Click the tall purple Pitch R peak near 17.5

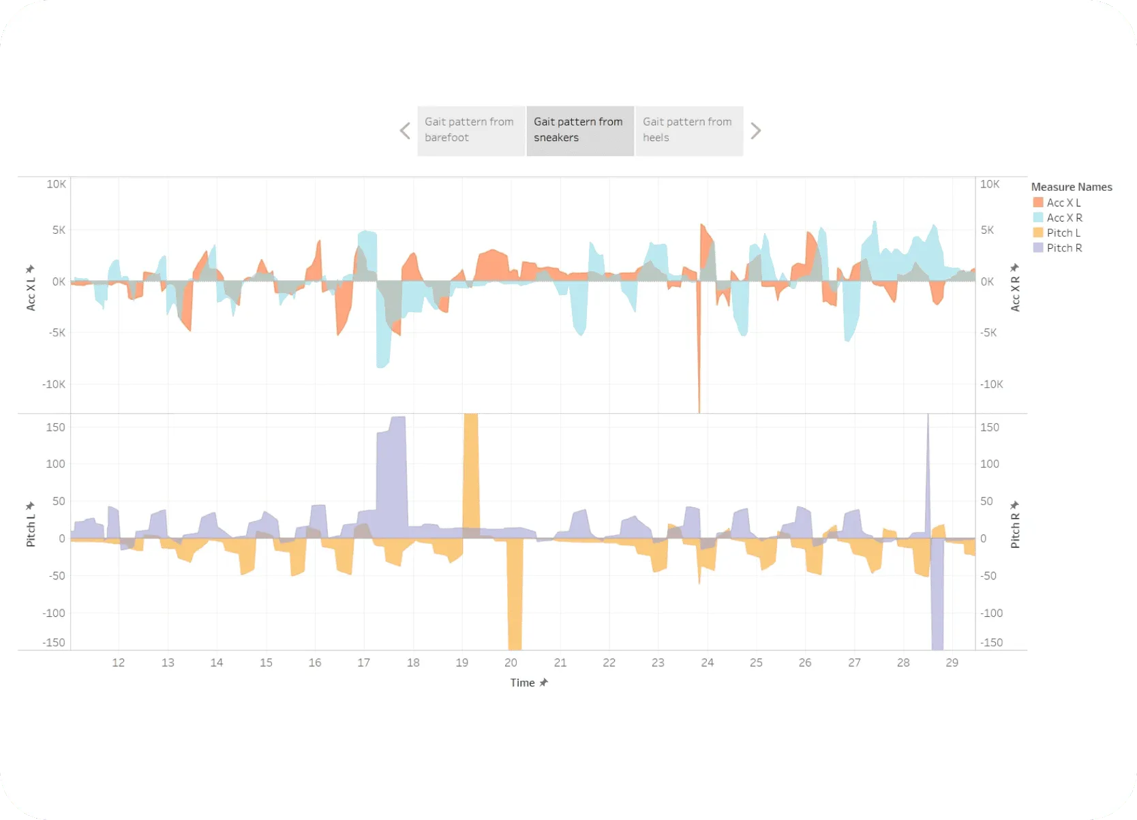(392, 477)
